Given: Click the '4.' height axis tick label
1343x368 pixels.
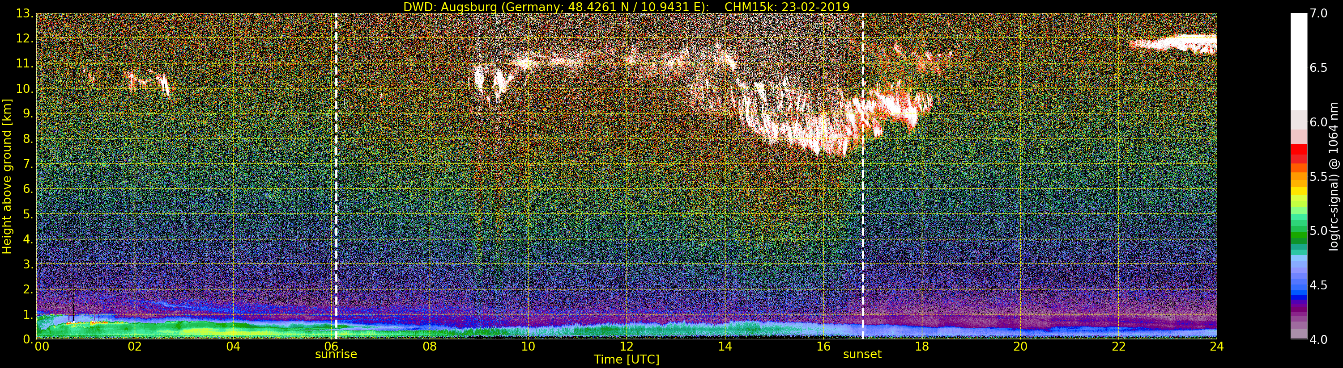Looking at the screenshot, I should (28, 238).
